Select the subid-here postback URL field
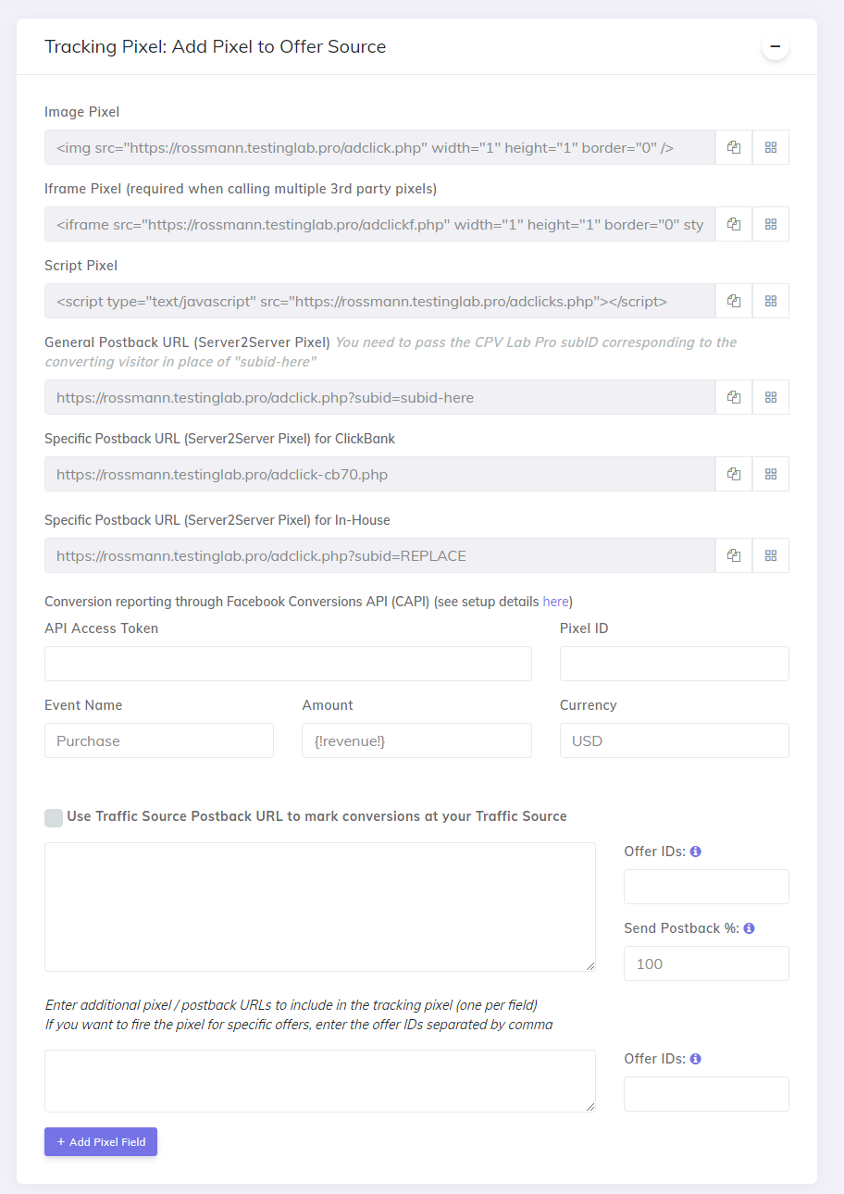Image resolution: width=844 pixels, height=1194 pixels. tap(380, 397)
